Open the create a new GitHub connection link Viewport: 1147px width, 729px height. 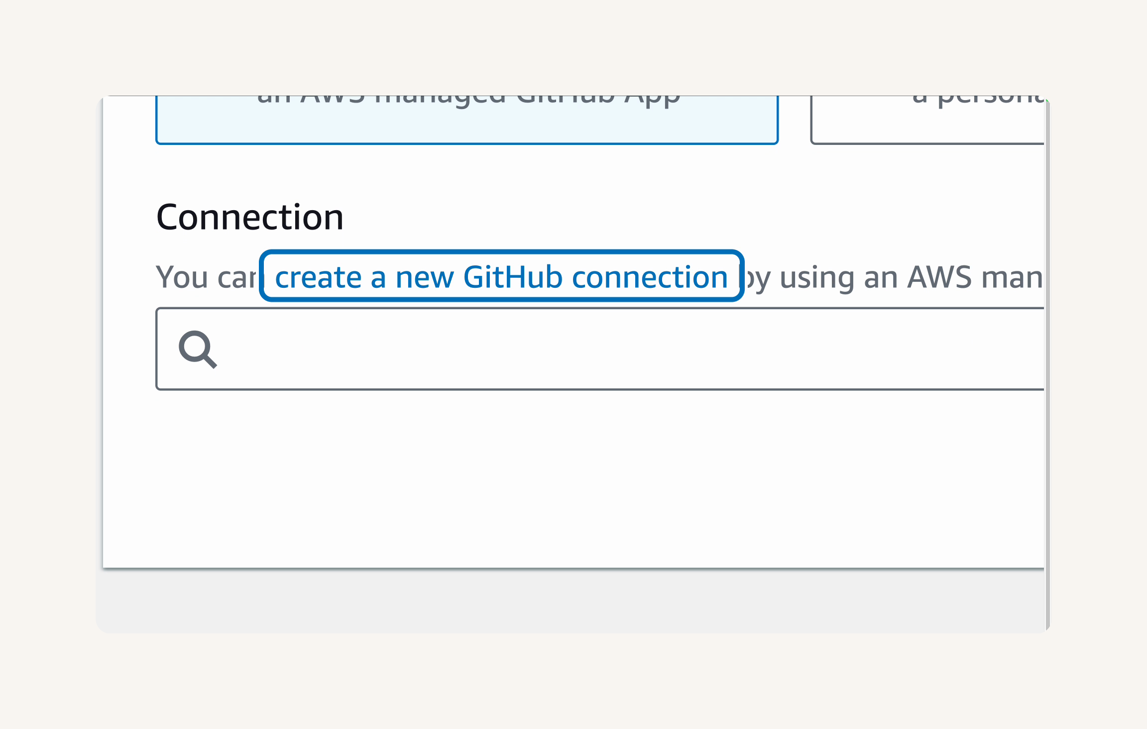coord(501,276)
